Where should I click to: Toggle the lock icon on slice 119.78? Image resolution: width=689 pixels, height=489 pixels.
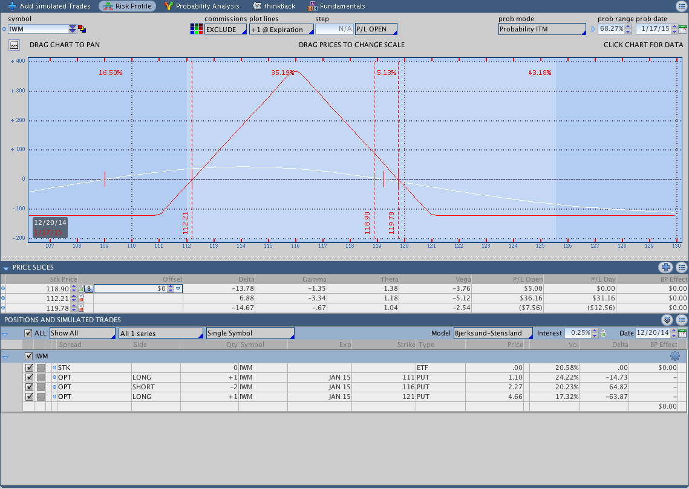click(81, 308)
